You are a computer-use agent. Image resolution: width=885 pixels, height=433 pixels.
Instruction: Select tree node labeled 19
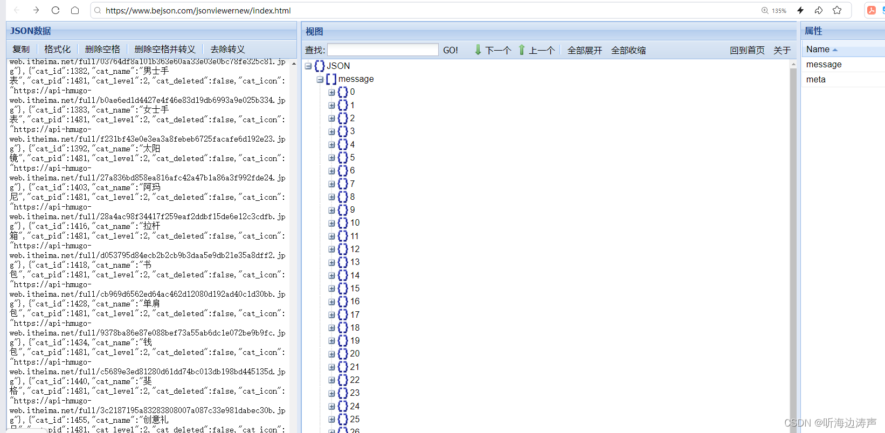pos(355,340)
